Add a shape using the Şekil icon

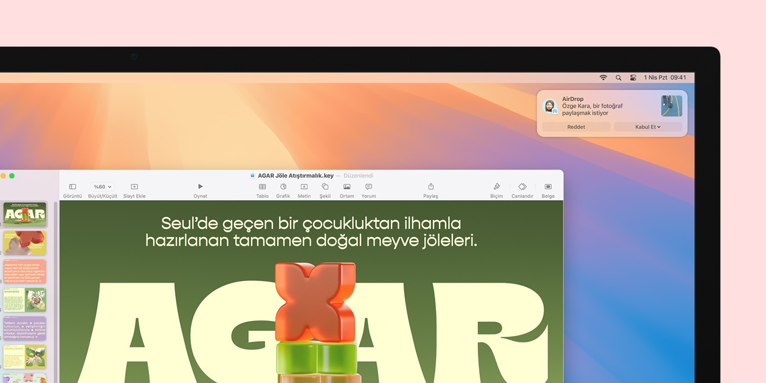325,188
